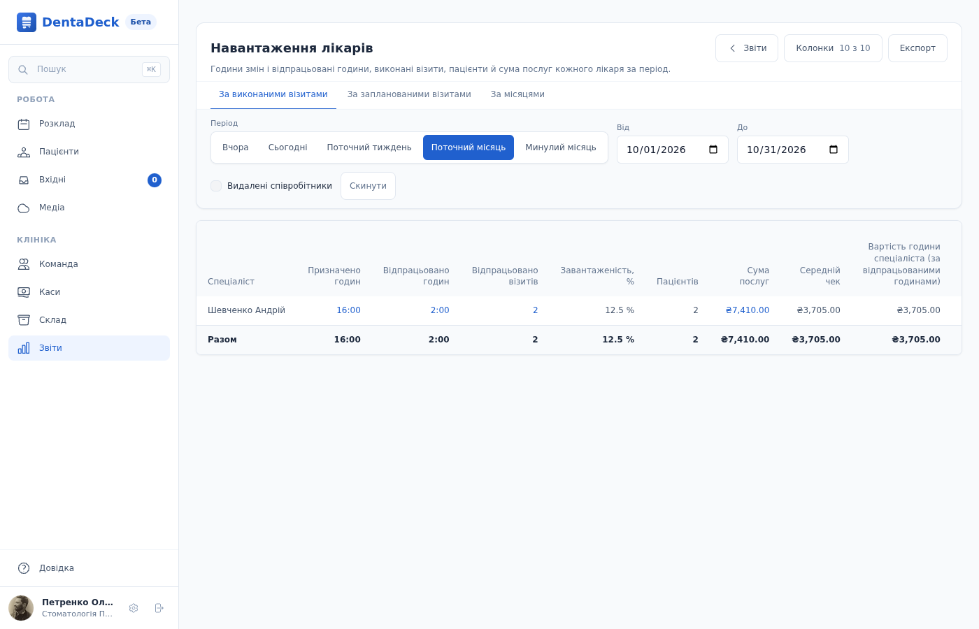The image size is (979, 629).
Task: Click the До date input 10/31/2026
Action: coord(793,150)
